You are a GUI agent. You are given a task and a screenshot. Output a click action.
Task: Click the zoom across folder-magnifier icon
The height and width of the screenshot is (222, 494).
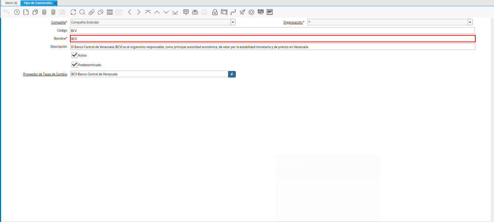click(224, 12)
